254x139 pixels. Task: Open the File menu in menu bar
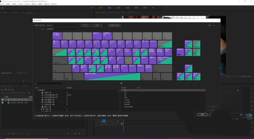pos(2,4)
